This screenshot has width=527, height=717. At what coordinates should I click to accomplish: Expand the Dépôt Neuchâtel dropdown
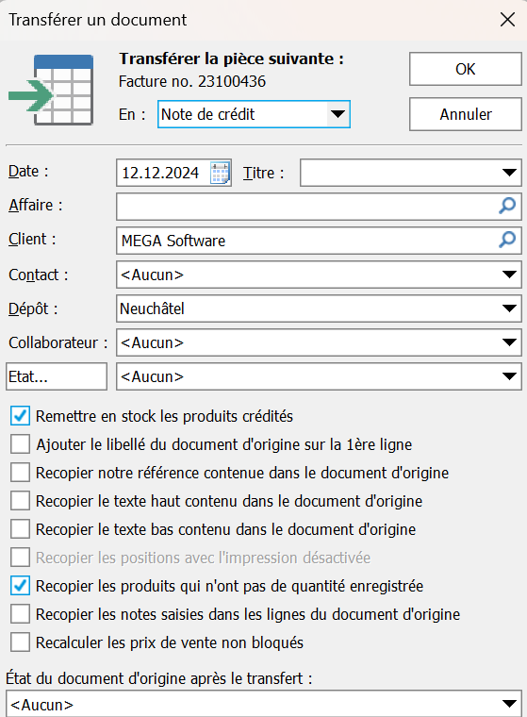[x=509, y=308]
